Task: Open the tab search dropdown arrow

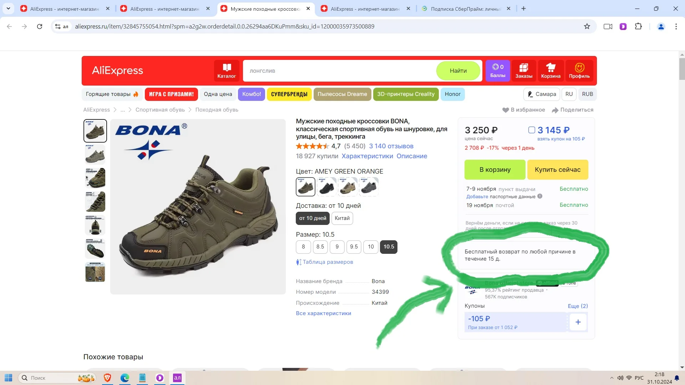Action: (x=8, y=9)
